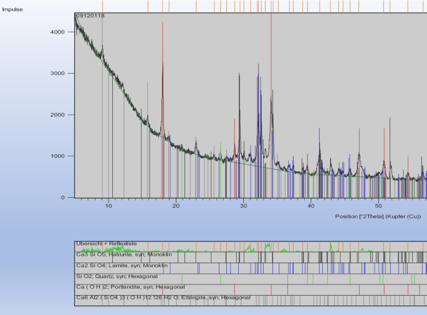
Task: Click the x-axis tick label 10
Action: (x=108, y=206)
